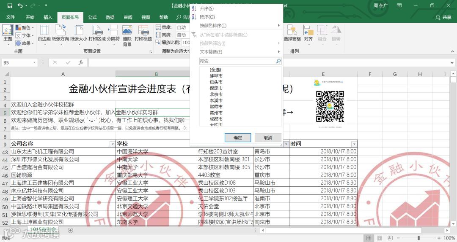
Task: Select cell 山东太古飞机工程有限公司
Action: coord(63,152)
